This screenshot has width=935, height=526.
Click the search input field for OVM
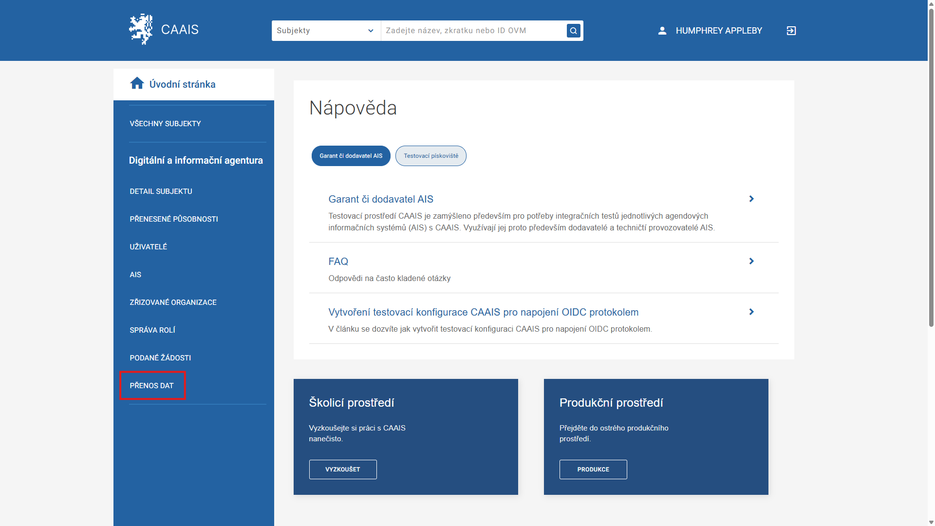point(472,31)
